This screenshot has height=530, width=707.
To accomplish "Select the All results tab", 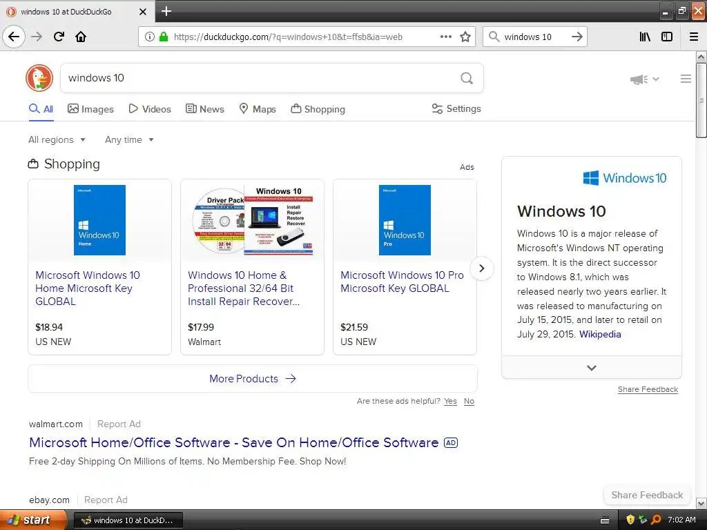I will coord(41,109).
